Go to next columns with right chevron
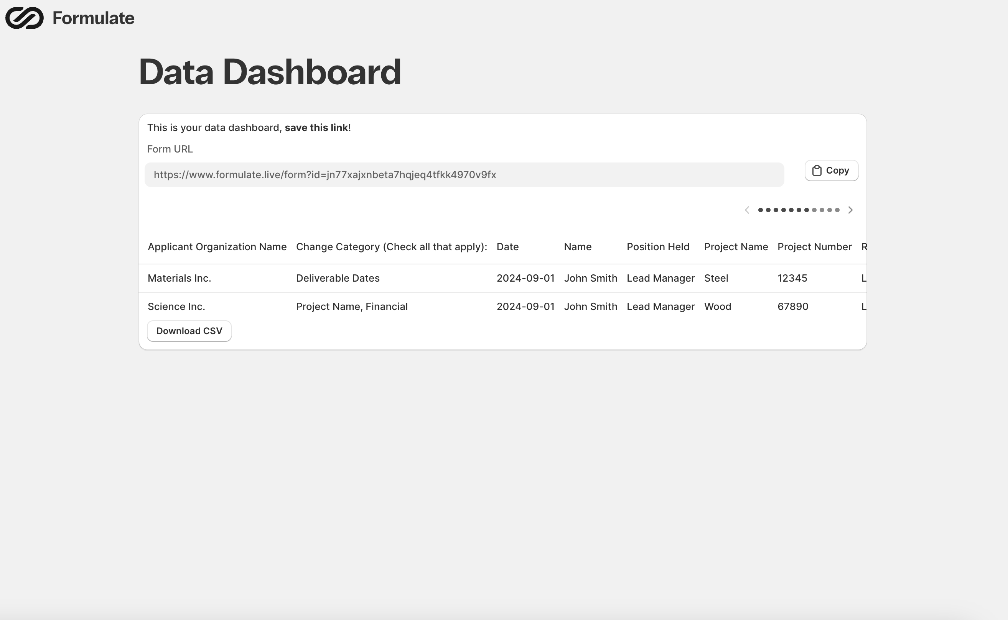The width and height of the screenshot is (1008, 620). [850, 210]
